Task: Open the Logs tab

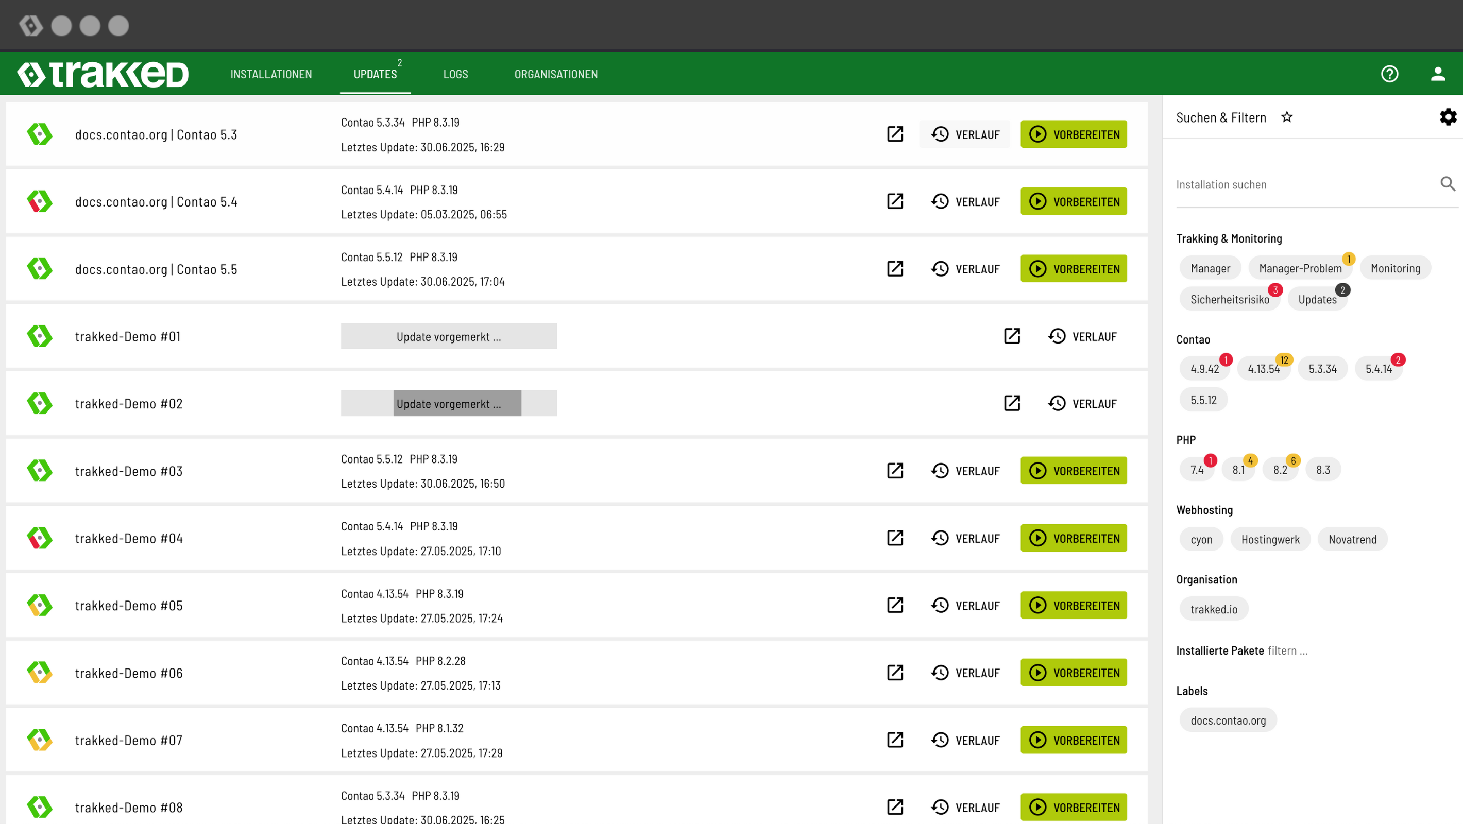Action: coord(455,74)
